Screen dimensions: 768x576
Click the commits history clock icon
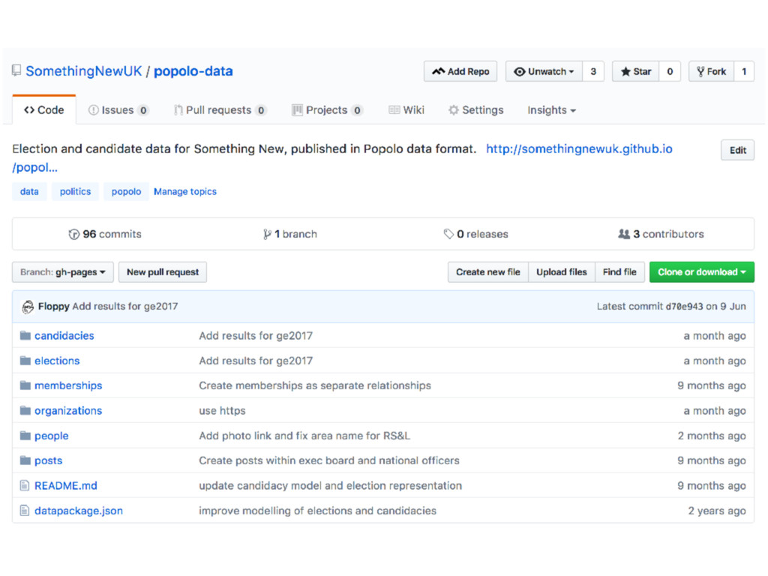(74, 235)
